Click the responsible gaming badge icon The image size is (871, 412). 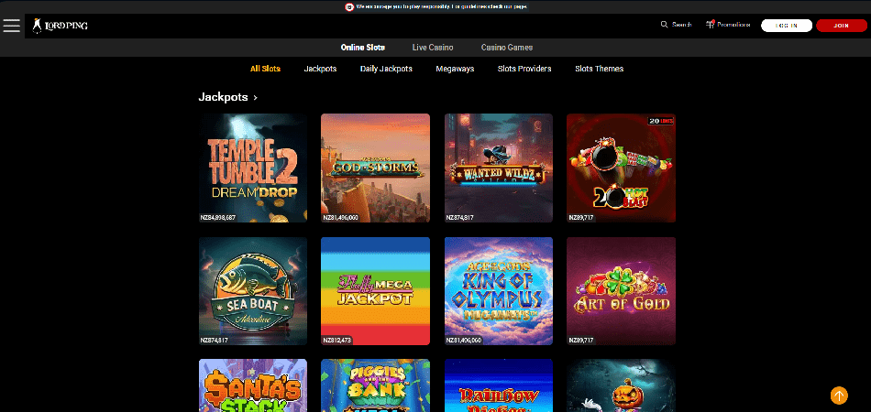[x=349, y=6]
